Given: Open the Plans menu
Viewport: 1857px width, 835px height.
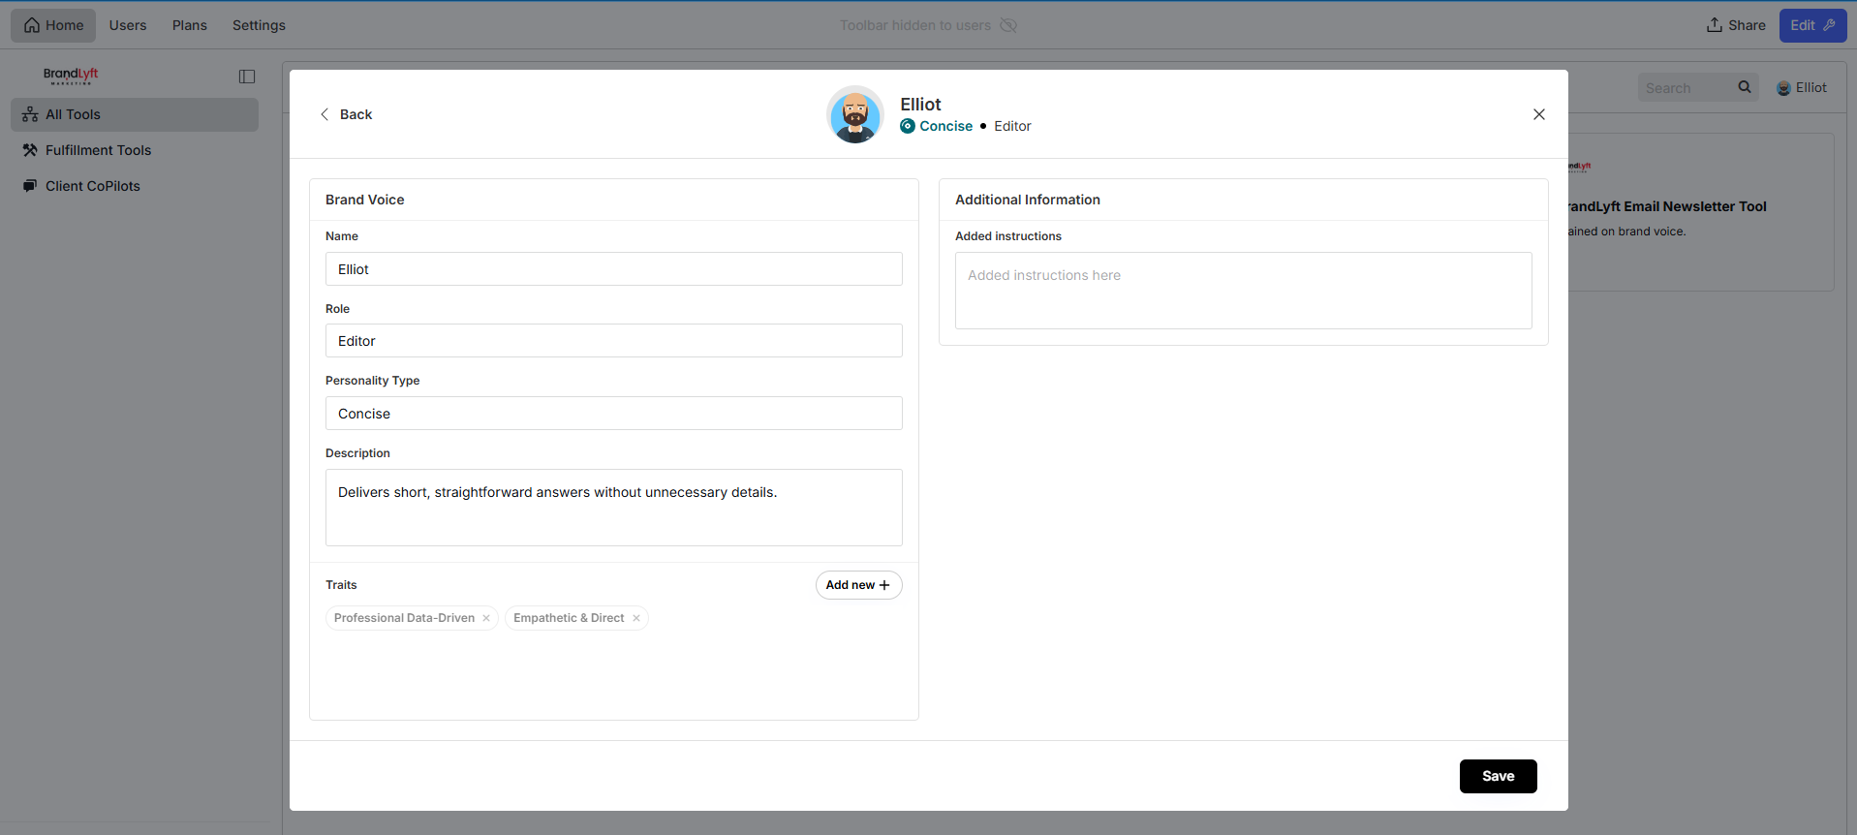Looking at the screenshot, I should click(190, 25).
